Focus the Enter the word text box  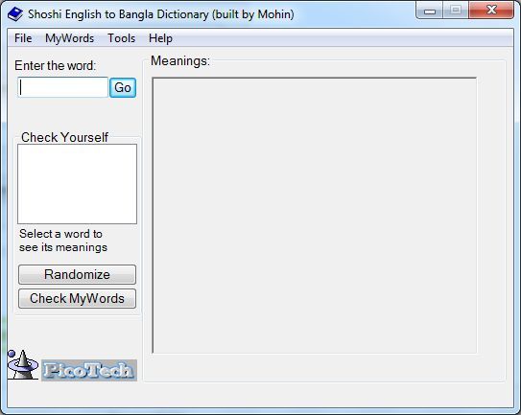pyautogui.click(x=62, y=87)
